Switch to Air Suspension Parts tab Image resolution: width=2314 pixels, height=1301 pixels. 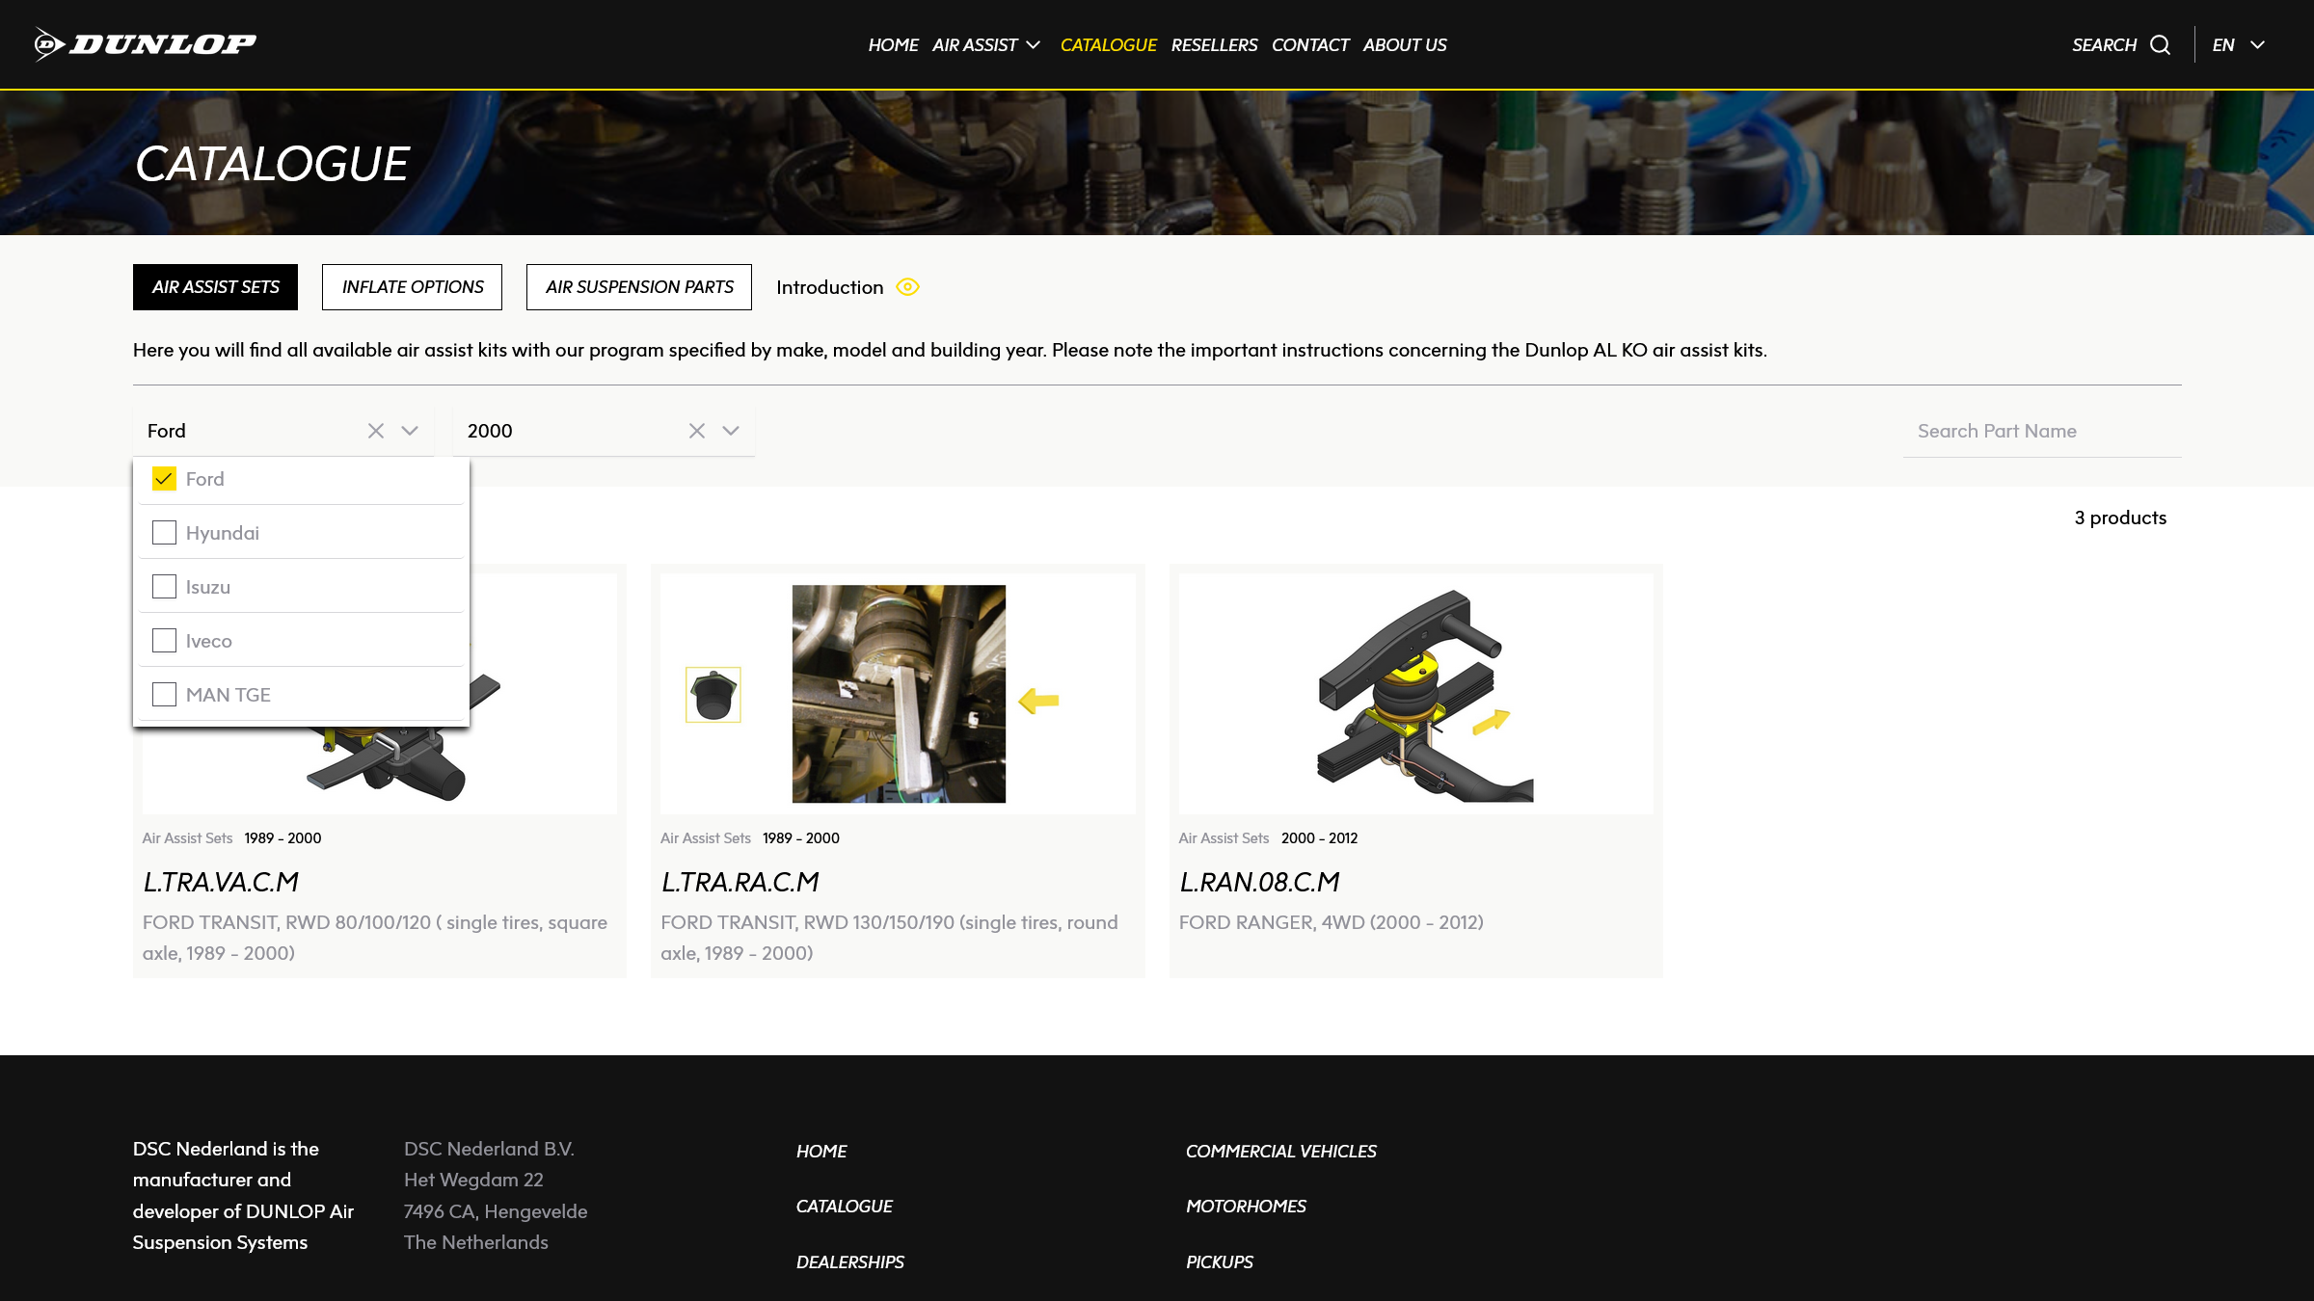(638, 287)
